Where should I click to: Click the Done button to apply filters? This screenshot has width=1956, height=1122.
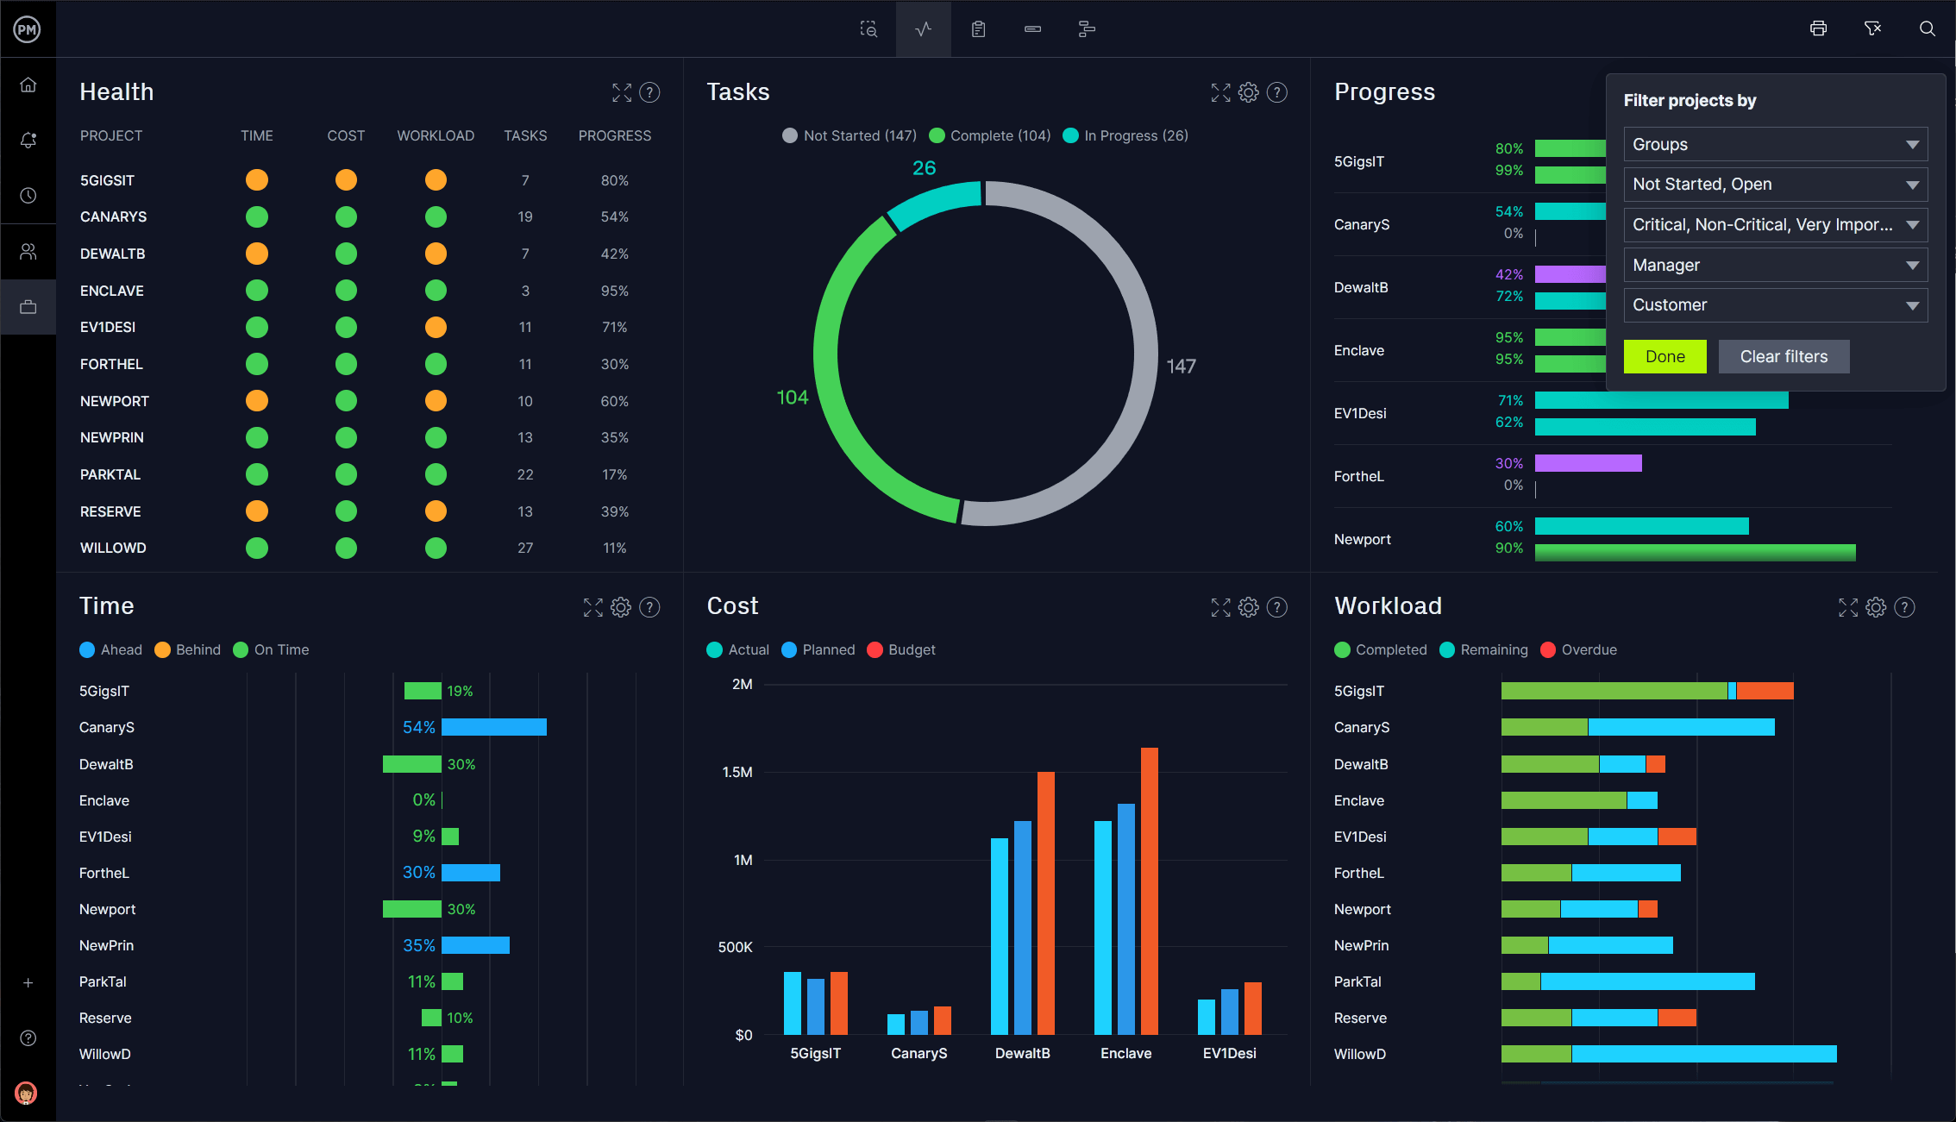click(1664, 356)
